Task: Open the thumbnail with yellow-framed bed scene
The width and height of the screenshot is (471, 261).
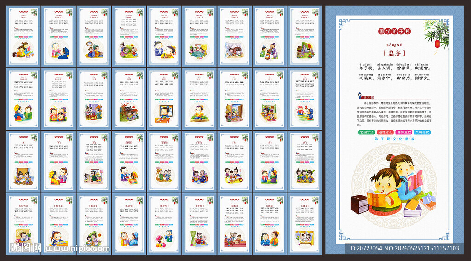Action: [304, 224]
